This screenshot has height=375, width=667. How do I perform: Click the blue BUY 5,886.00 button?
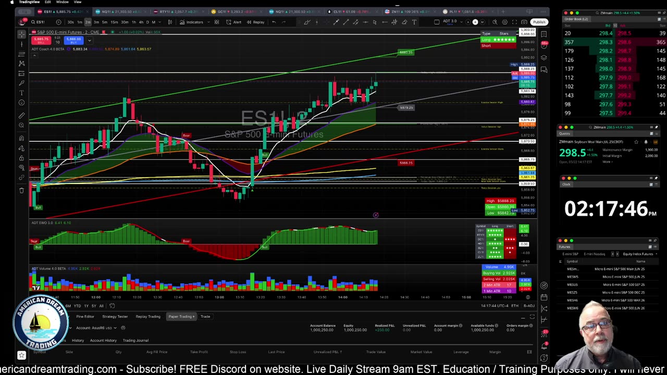point(73,40)
